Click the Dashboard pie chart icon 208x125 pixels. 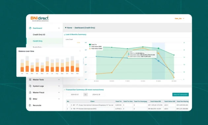point(30,28)
